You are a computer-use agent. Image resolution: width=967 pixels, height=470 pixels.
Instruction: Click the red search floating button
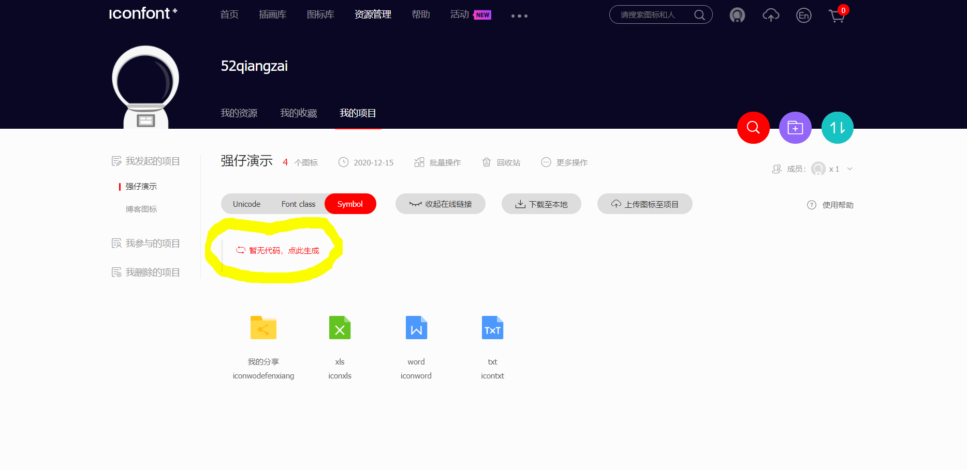click(x=753, y=128)
